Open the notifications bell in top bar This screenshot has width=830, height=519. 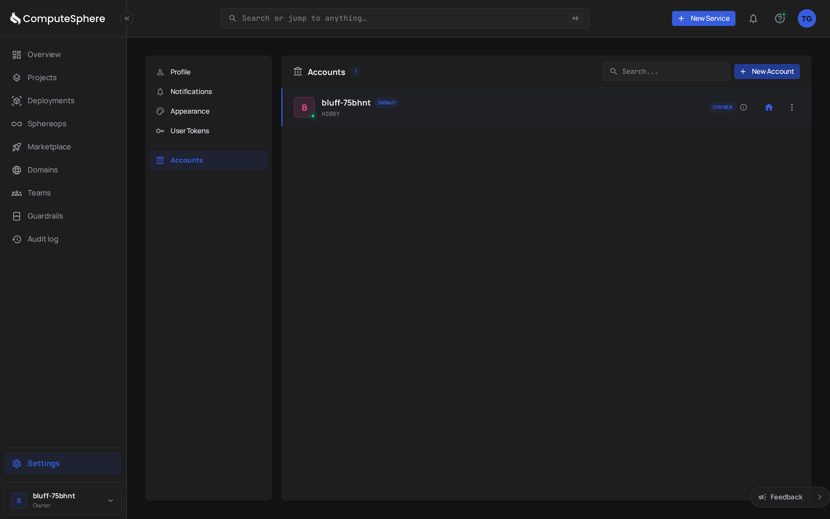(753, 18)
